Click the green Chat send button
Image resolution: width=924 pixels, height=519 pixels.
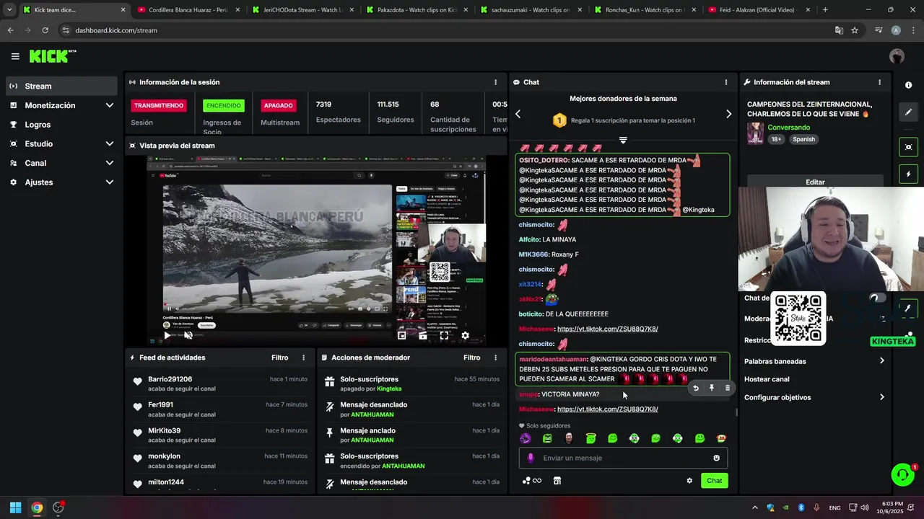point(714,481)
